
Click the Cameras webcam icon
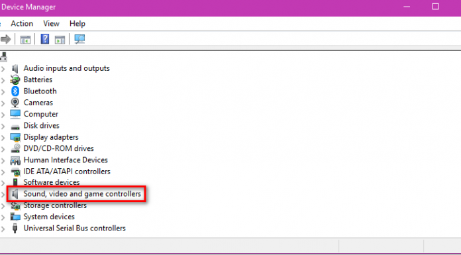[15, 103]
